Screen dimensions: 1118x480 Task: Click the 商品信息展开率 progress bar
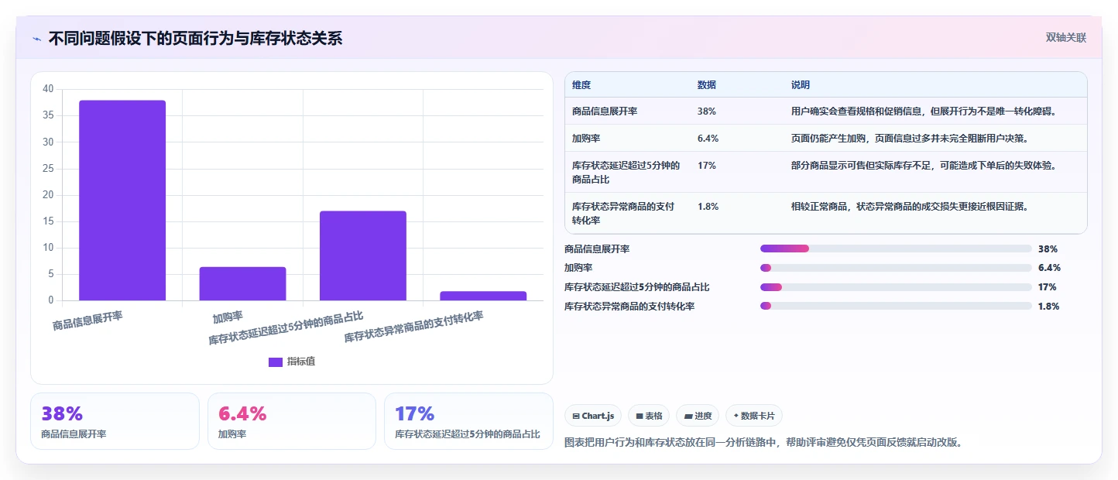pos(896,249)
